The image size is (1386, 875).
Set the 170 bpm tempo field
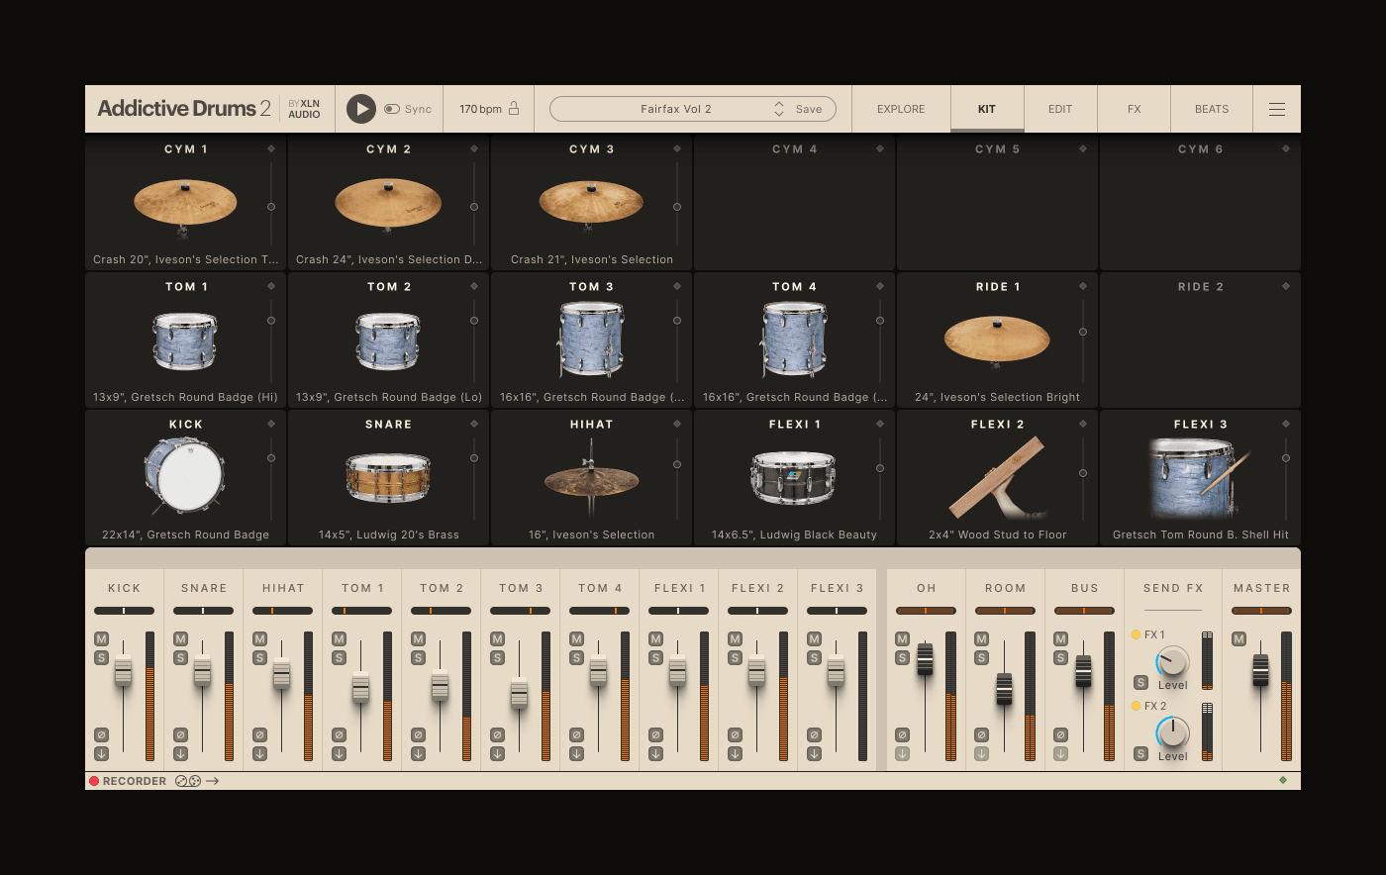(x=480, y=109)
